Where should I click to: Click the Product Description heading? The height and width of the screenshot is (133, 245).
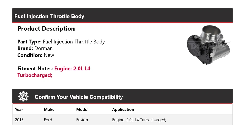pyautogui.click(x=46, y=29)
